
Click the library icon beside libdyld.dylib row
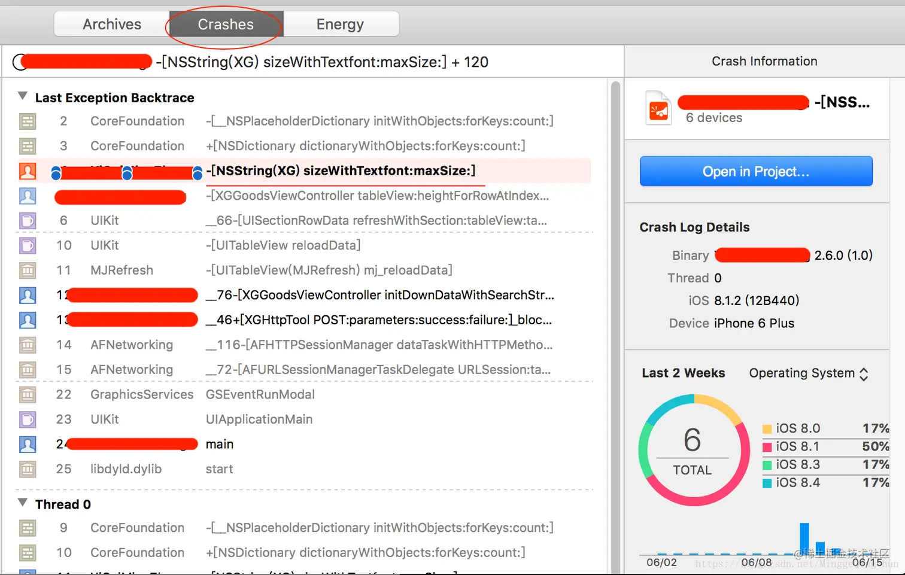pos(28,469)
